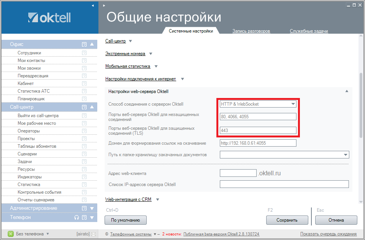Switch to Служебные задачи tab
Screen dimensions: 365x240
click(309, 31)
